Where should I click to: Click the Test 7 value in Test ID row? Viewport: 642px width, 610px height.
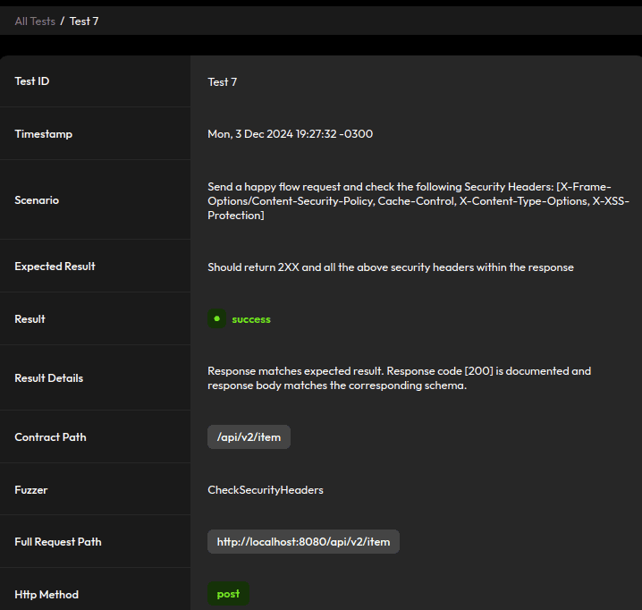tap(222, 81)
